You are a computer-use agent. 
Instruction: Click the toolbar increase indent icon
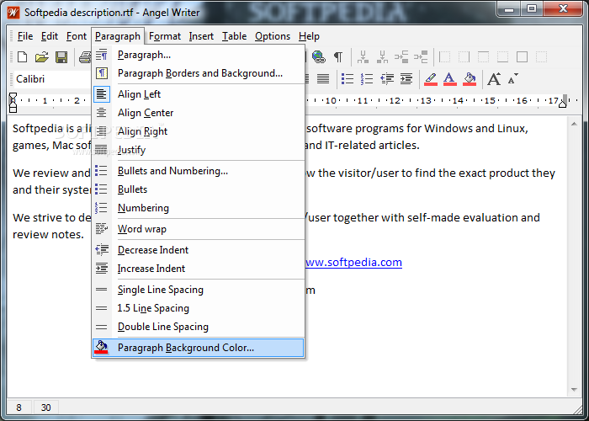click(406, 79)
